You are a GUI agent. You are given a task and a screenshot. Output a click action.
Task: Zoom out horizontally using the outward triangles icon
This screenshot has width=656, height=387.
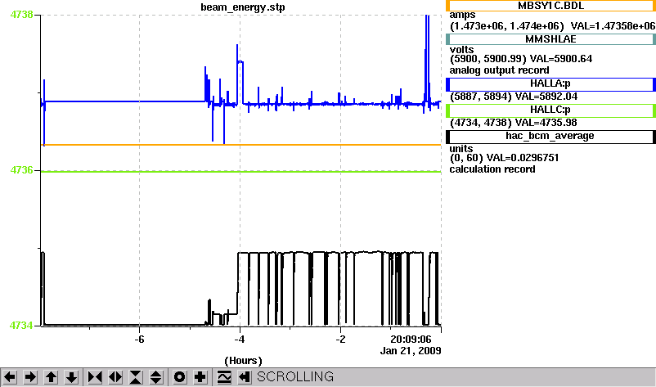(115, 377)
